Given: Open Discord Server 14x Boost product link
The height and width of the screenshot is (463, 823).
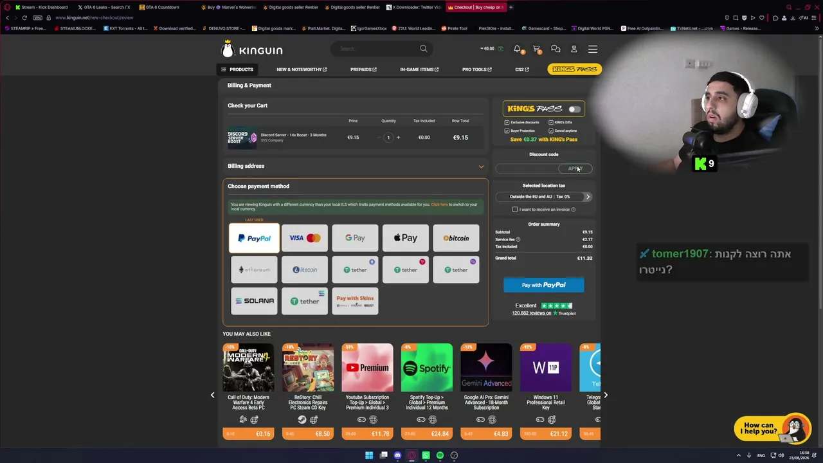Looking at the screenshot, I should pyautogui.click(x=293, y=135).
